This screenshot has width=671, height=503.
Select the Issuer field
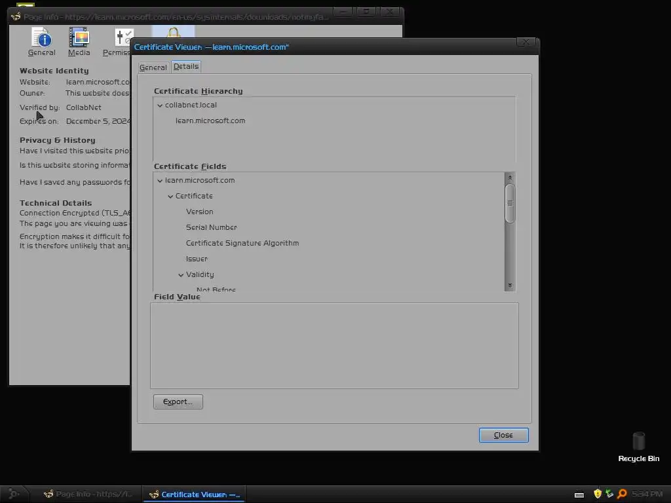(x=197, y=259)
